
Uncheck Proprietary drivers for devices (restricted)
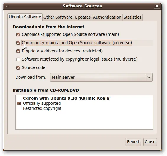[18, 51]
